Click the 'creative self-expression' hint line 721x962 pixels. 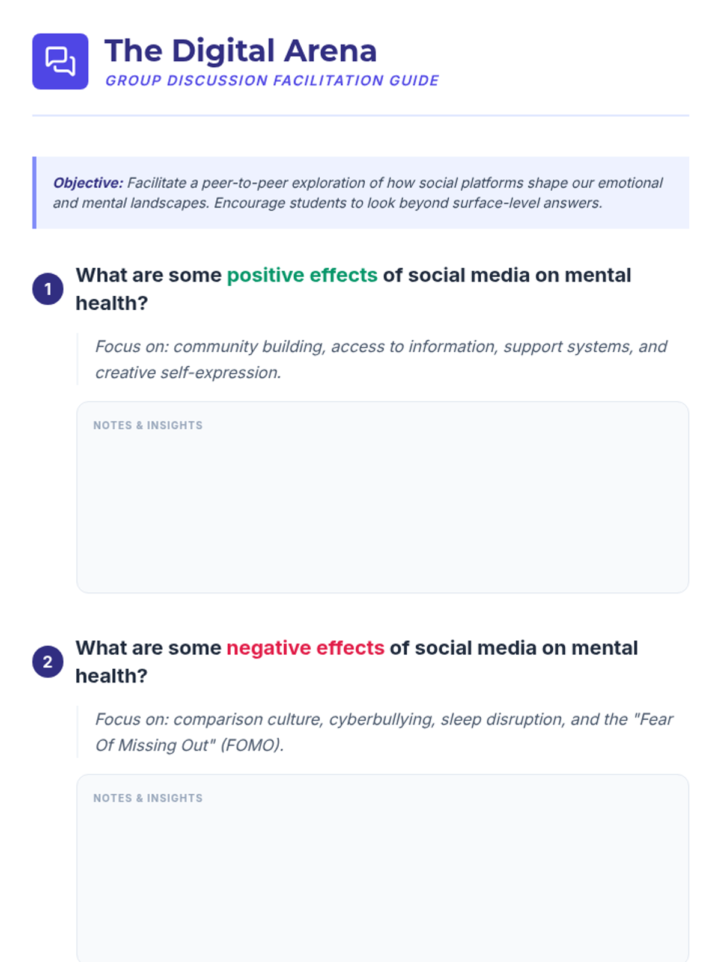coord(188,373)
